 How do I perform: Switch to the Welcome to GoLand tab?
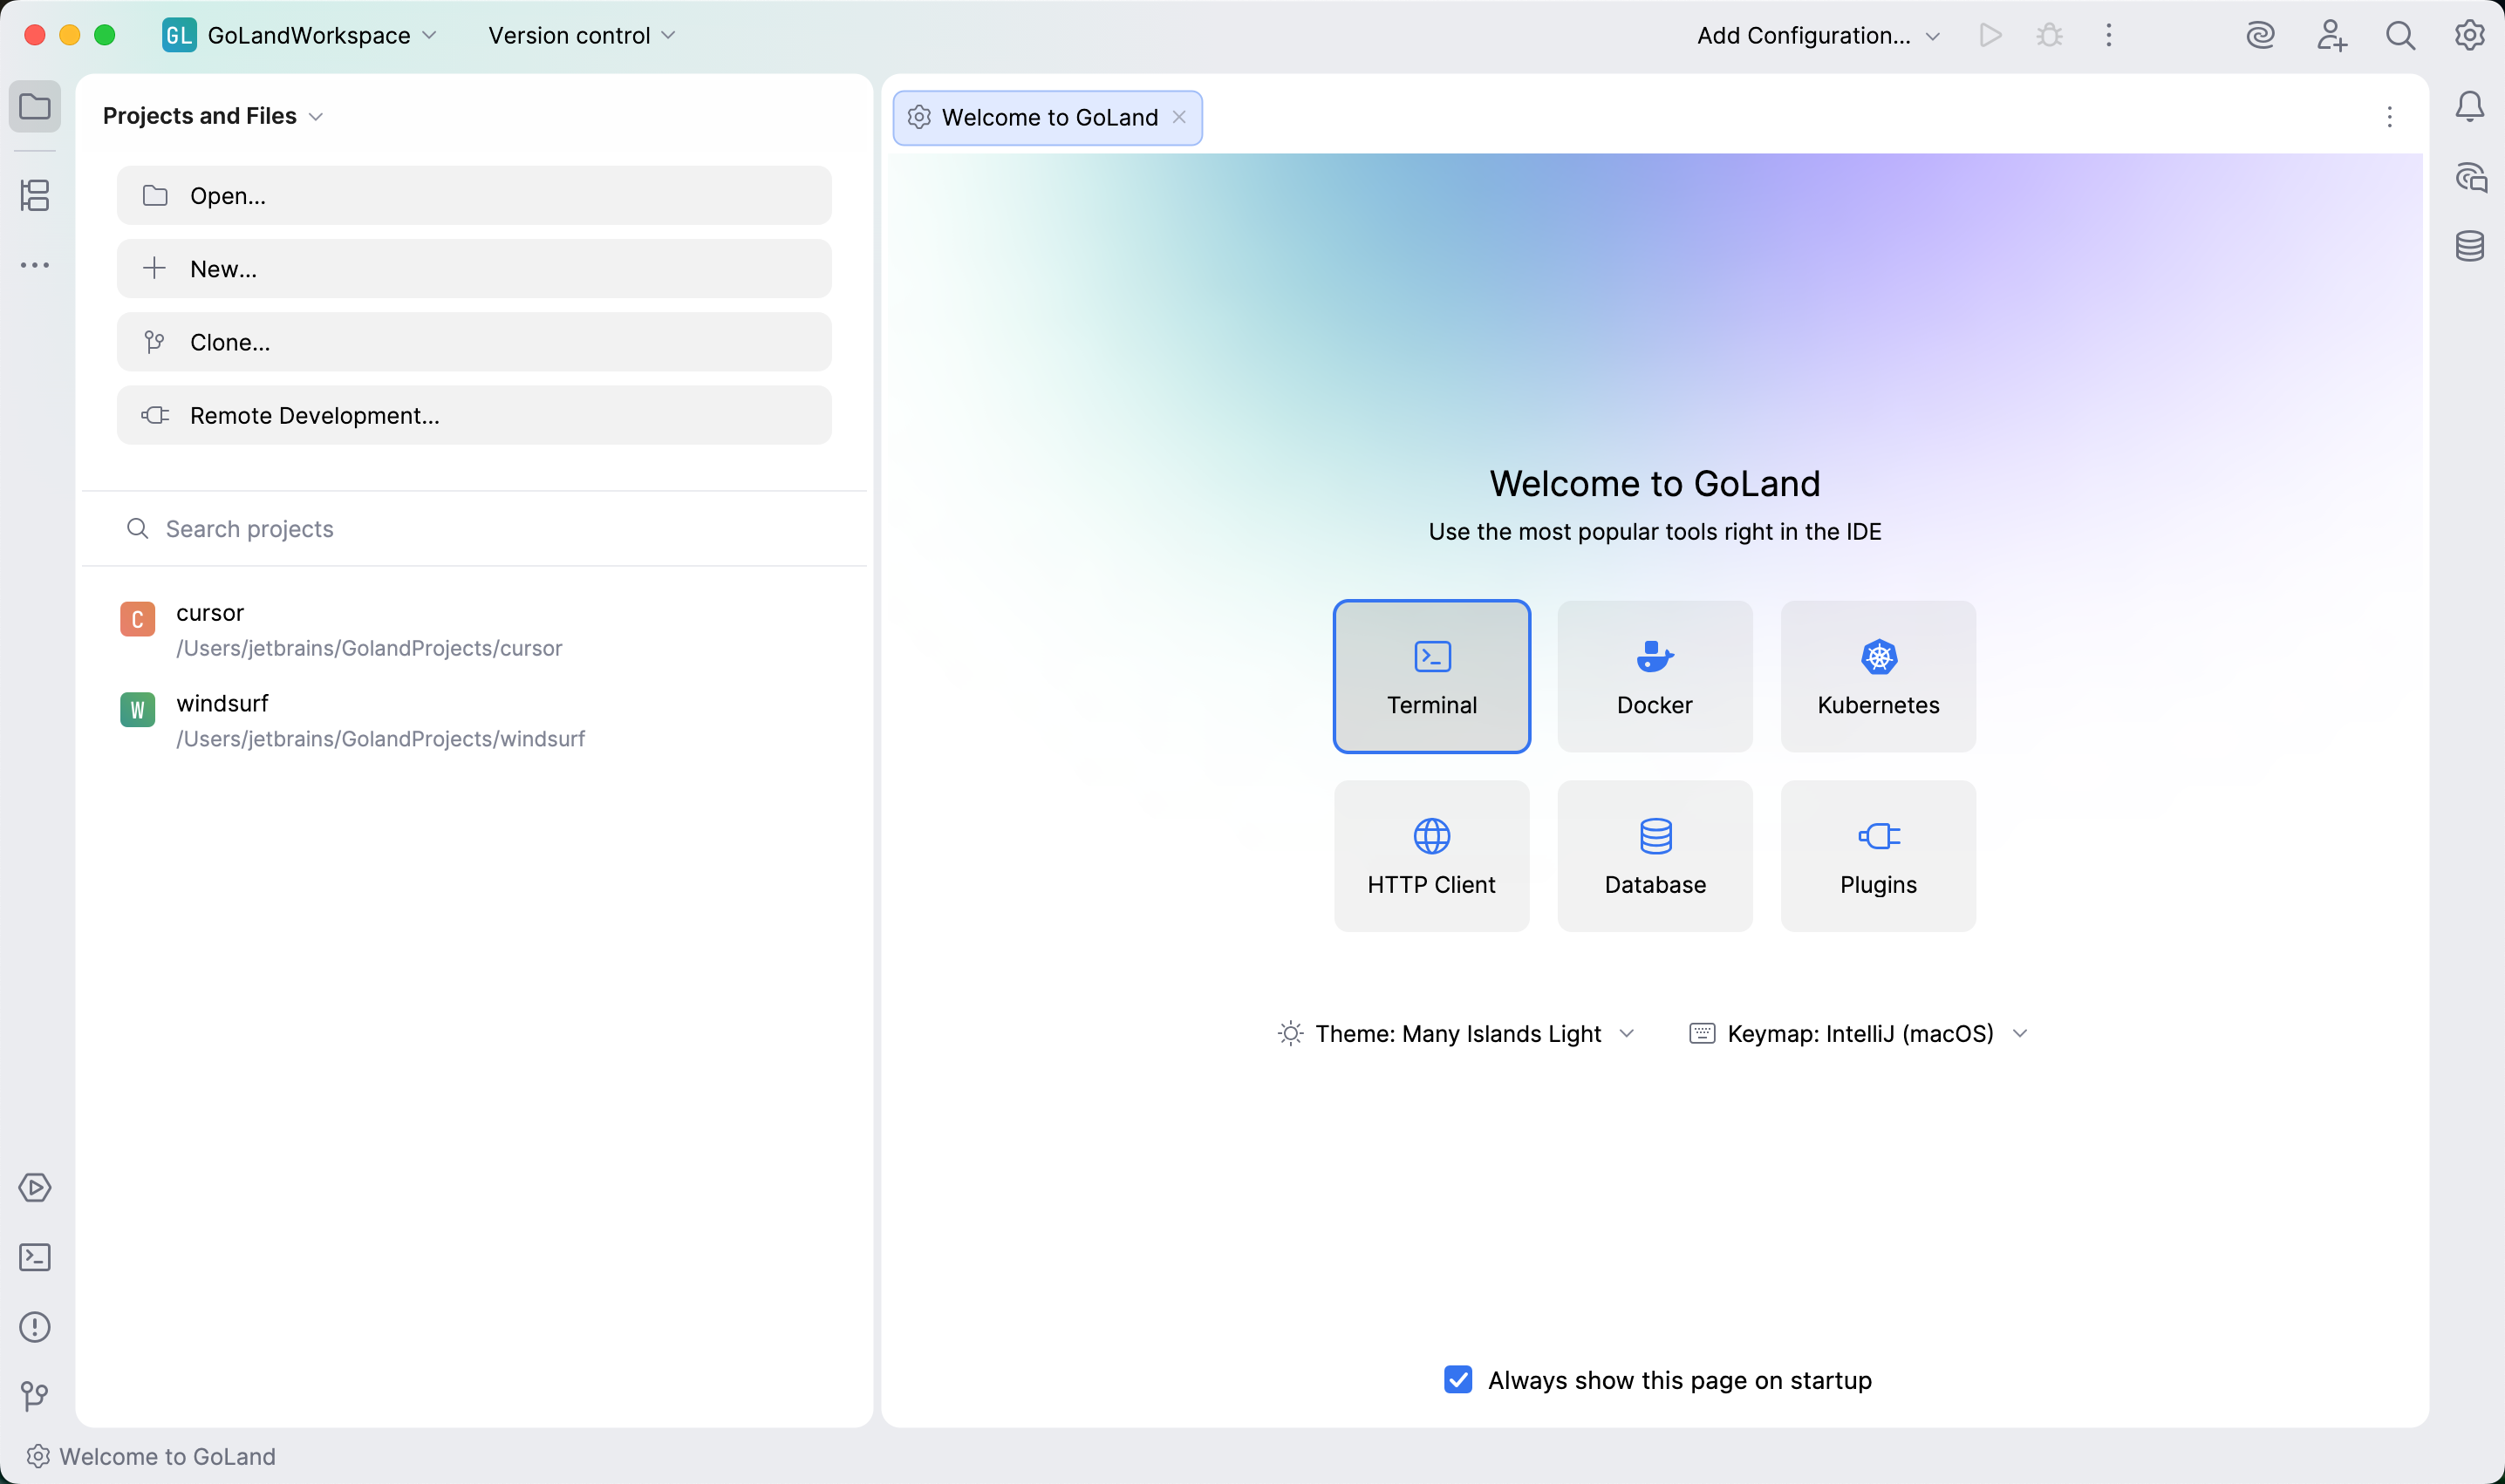(x=1047, y=117)
